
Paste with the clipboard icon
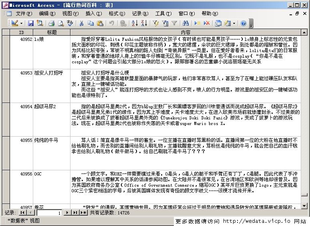[100, 23]
